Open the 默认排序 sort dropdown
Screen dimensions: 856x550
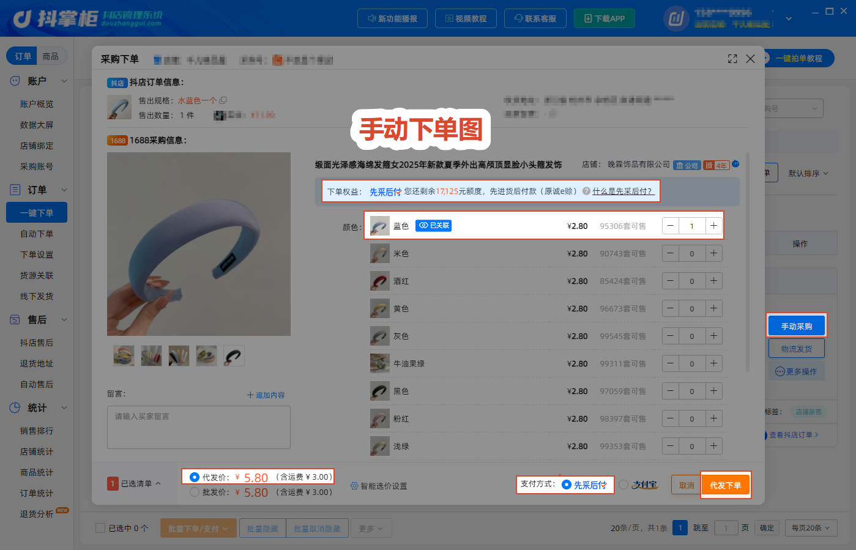pyautogui.click(x=808, y=173)
